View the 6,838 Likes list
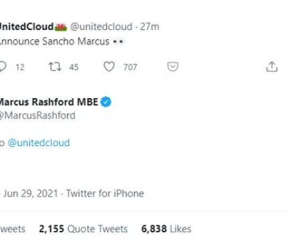287x241 pixels. tap(166, 229)
